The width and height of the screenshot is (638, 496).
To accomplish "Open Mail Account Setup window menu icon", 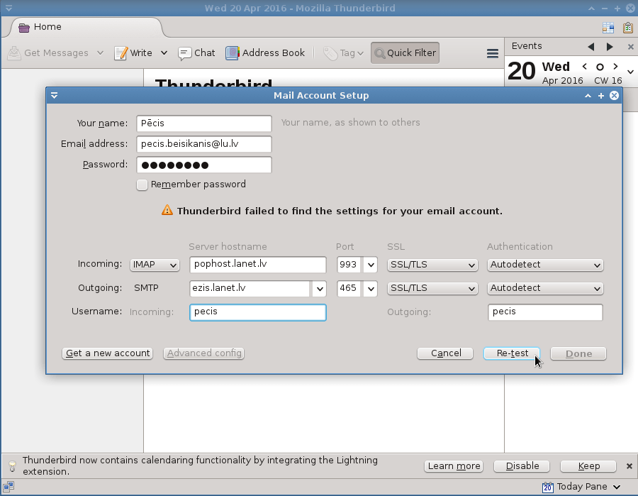I will (54, 96).
